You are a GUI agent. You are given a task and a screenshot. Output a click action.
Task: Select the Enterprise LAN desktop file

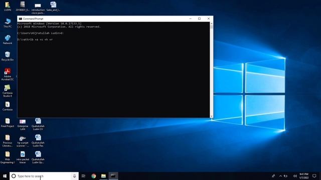coord(23,124)
